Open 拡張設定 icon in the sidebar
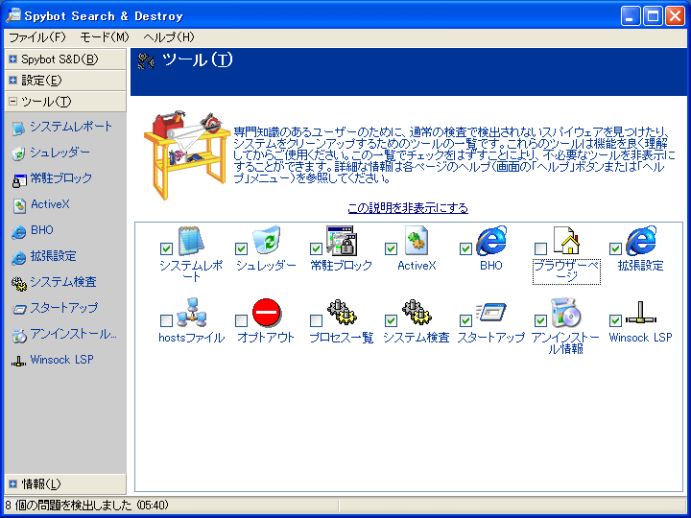Image resolution: width=691 pixels, height=518 pixels. [18, 258]
